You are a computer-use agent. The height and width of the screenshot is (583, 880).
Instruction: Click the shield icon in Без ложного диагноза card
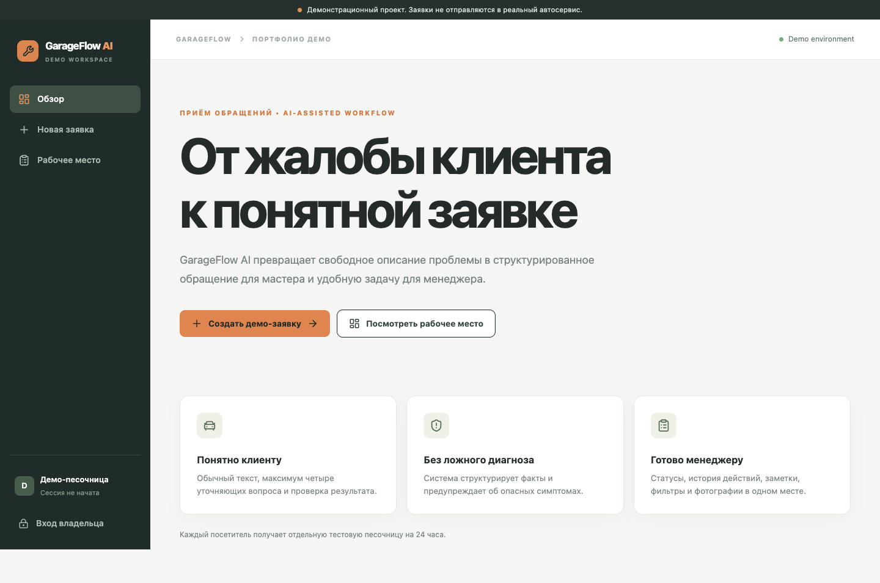click(x=436, y=425)
